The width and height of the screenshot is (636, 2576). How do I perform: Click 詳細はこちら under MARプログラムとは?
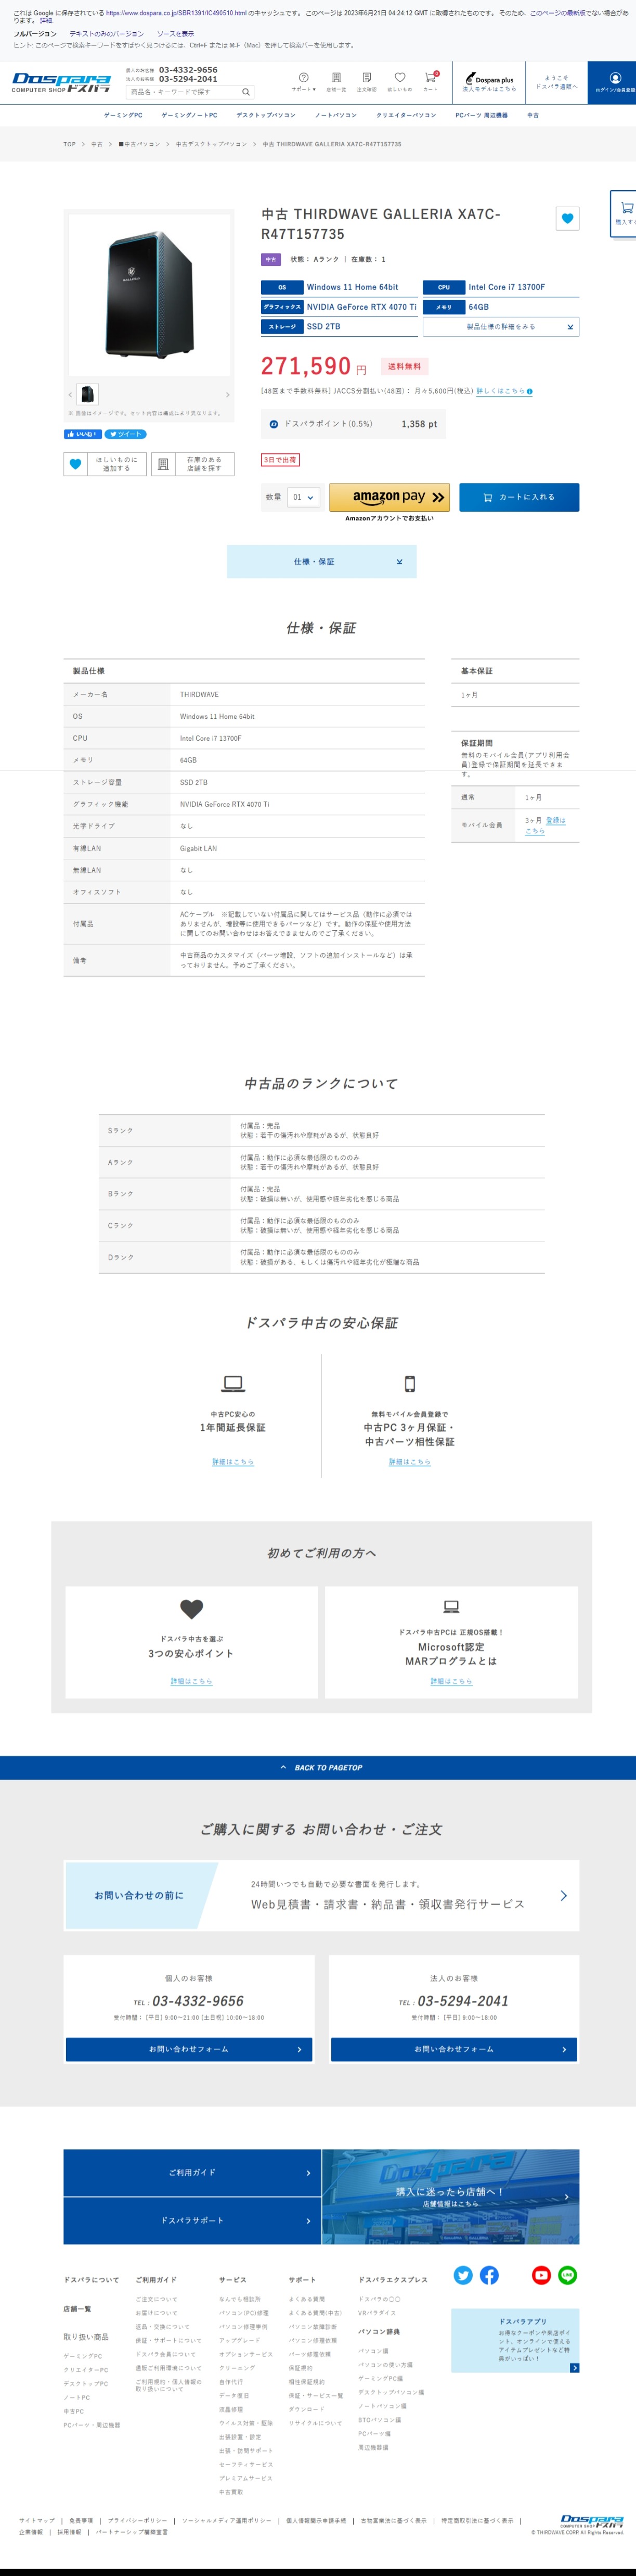click(x=451, y=1681)
